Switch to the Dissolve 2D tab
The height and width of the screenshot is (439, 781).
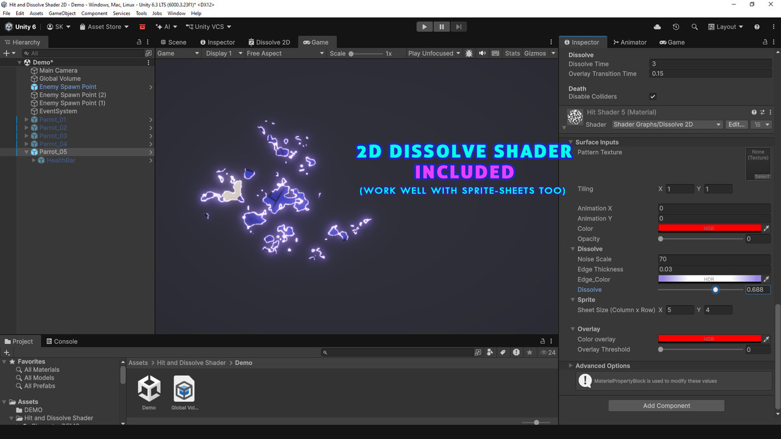(268, 42)
